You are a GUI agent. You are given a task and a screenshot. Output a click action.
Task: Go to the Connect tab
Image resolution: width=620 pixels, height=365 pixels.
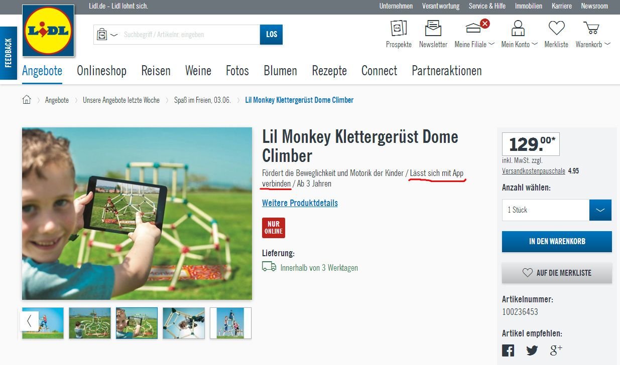379,71
